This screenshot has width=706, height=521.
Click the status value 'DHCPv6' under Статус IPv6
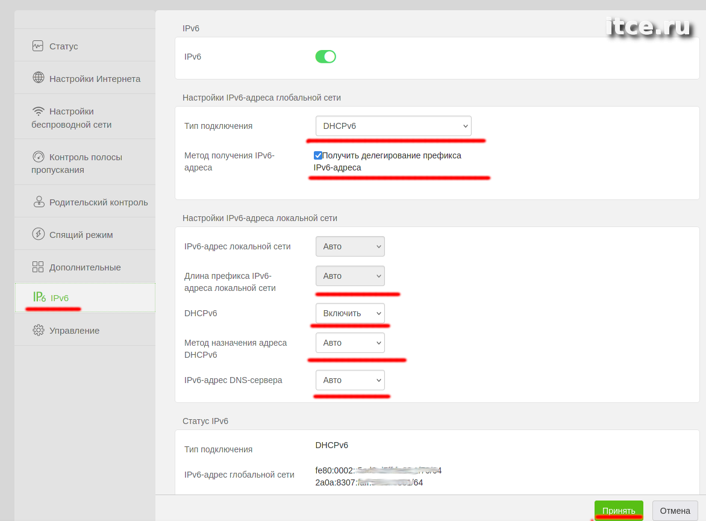point(332,445)
